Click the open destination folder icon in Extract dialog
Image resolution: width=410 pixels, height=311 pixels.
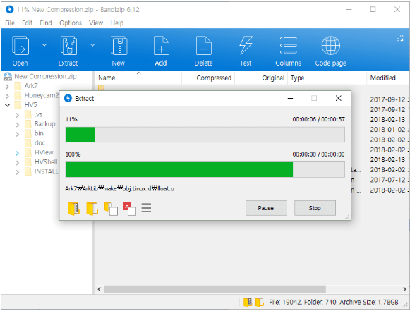pos(92,209)
